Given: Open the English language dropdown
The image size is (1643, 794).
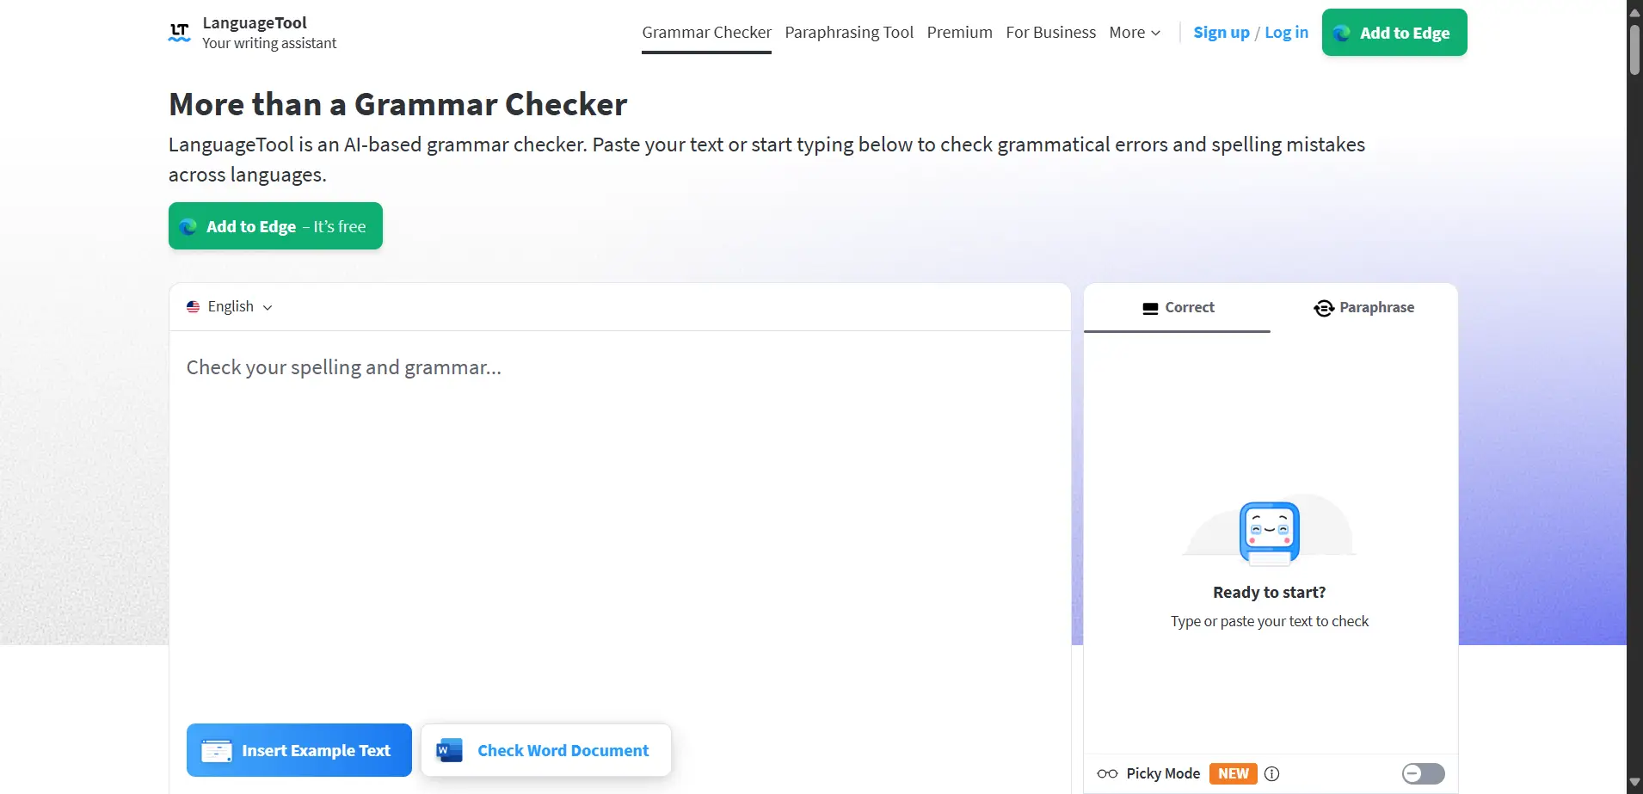Looking at the screenshot, I should (x=231, y=307).
